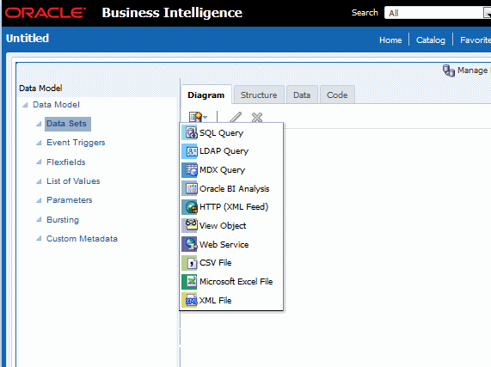The image size is (491, 367).
Task: Select Event Triggers in the tree
Action: tap(76, 143)
